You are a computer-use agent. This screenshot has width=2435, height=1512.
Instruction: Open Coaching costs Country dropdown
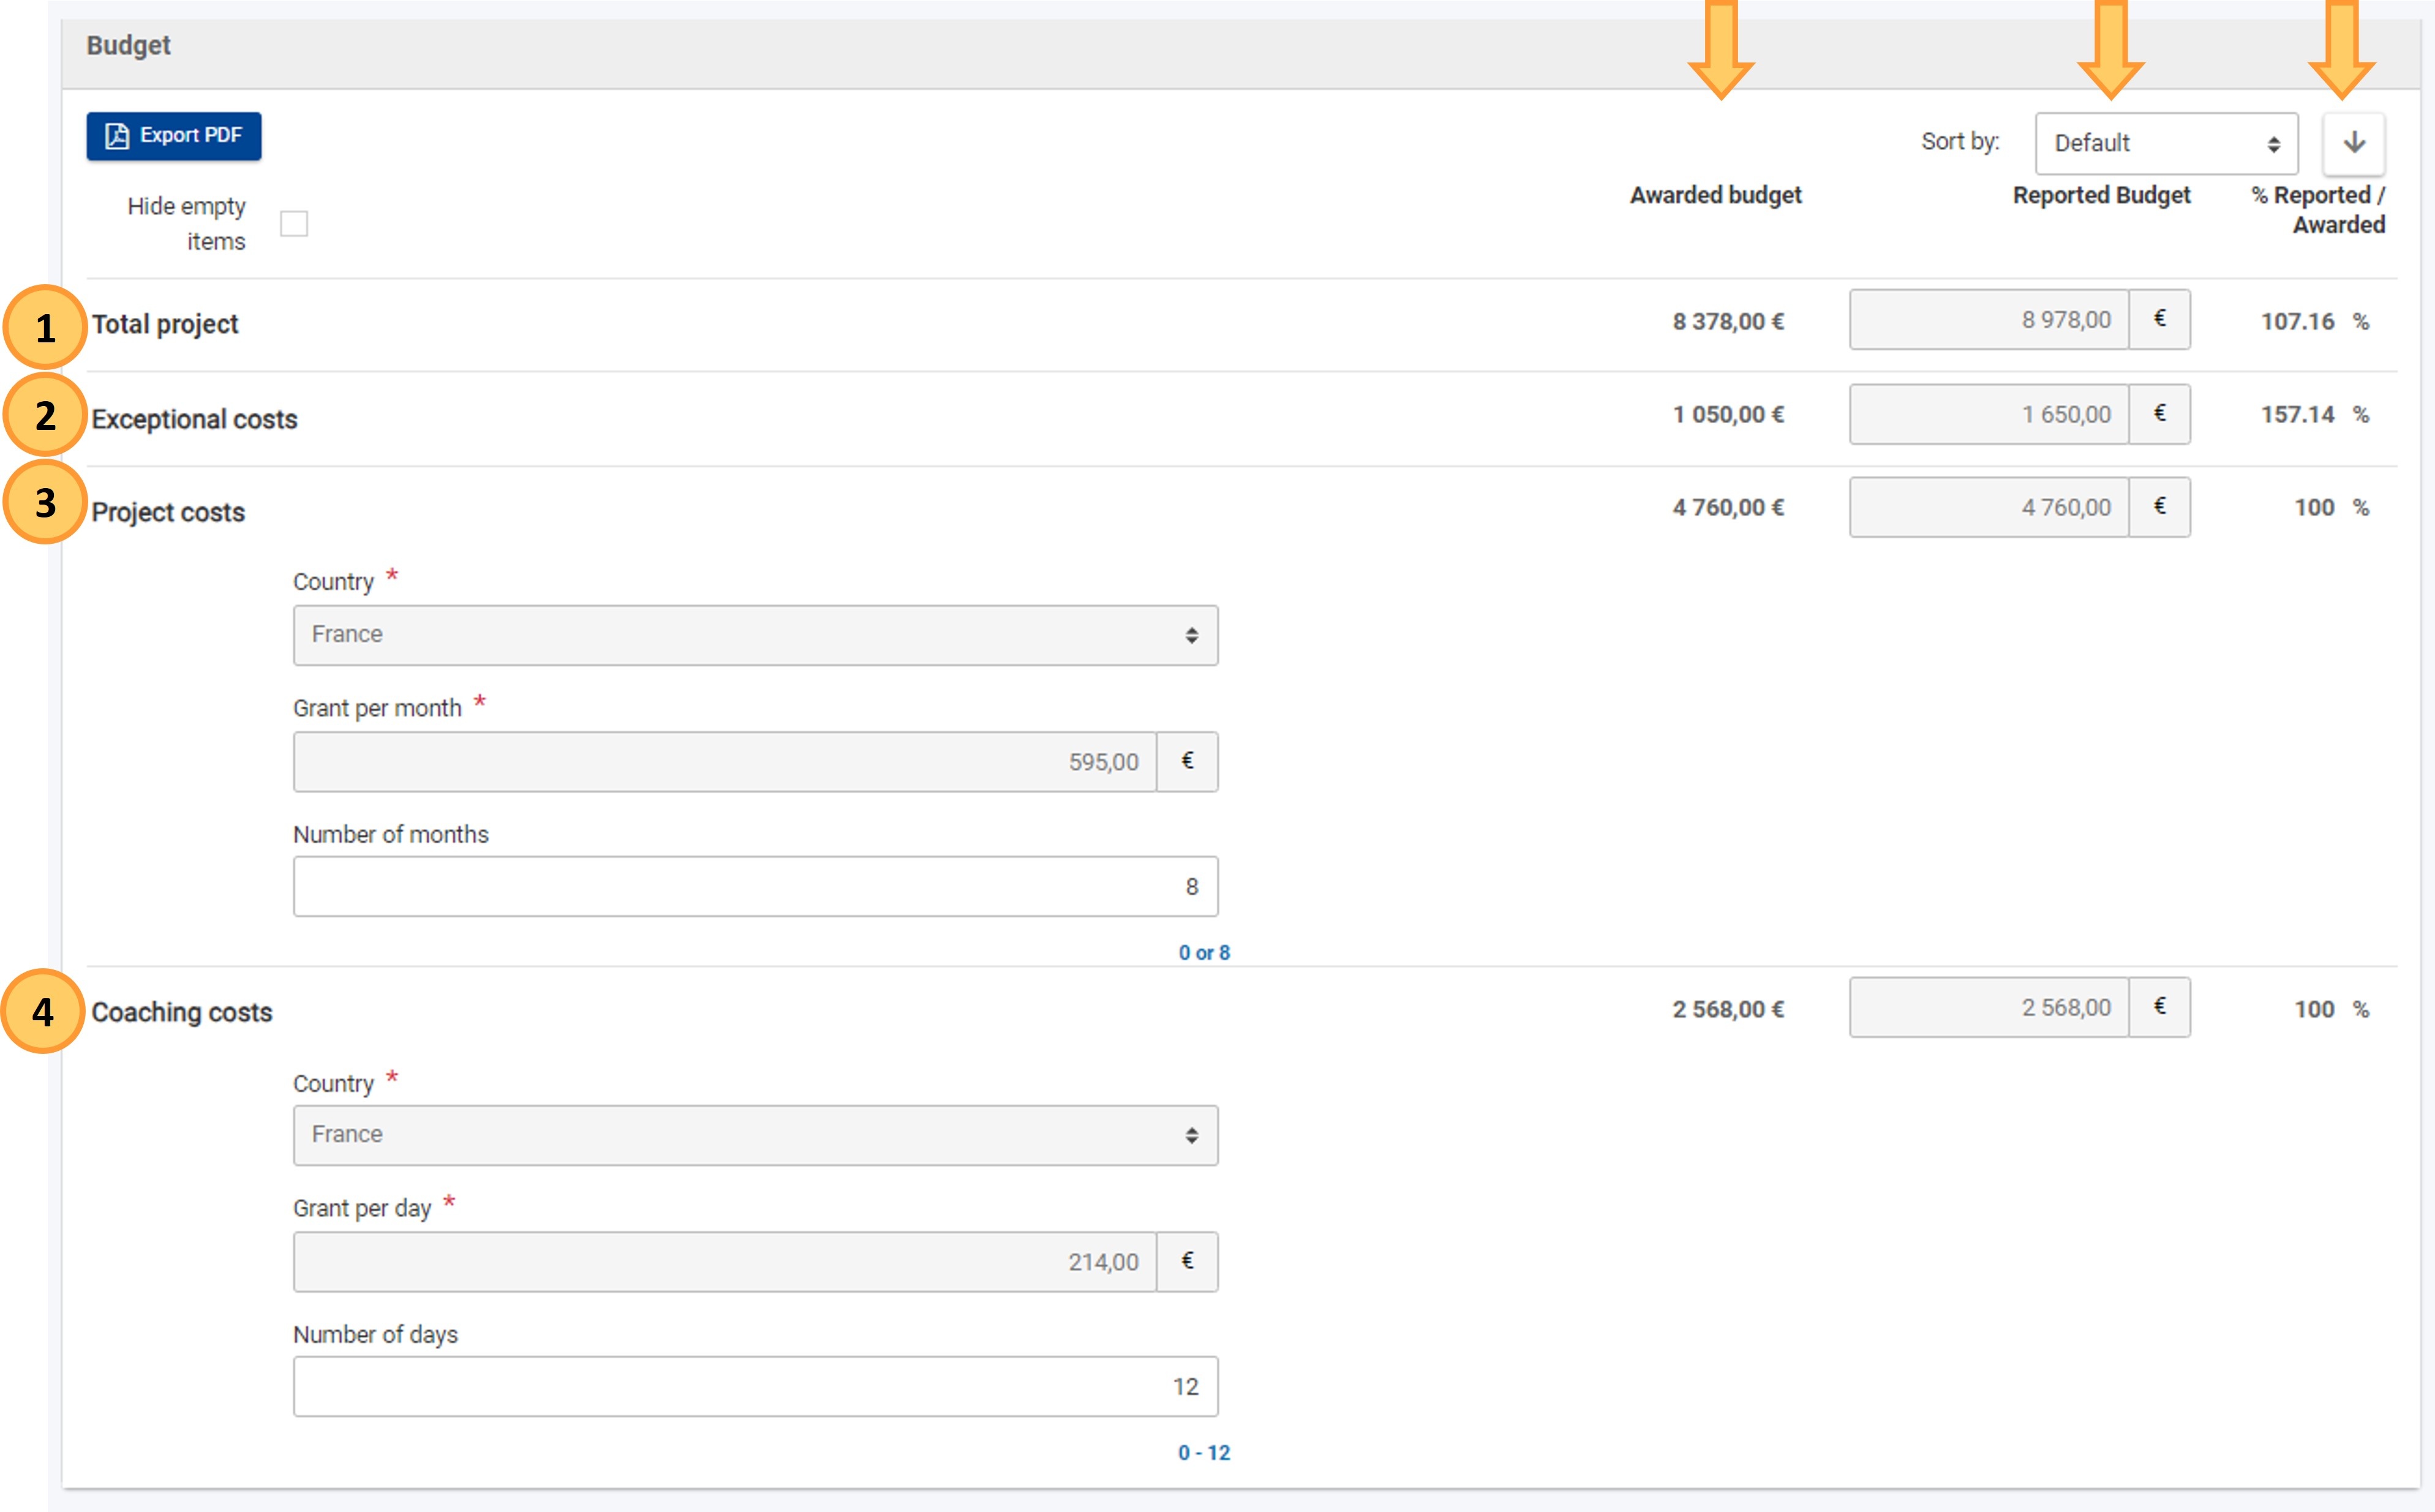(755, 1135)
